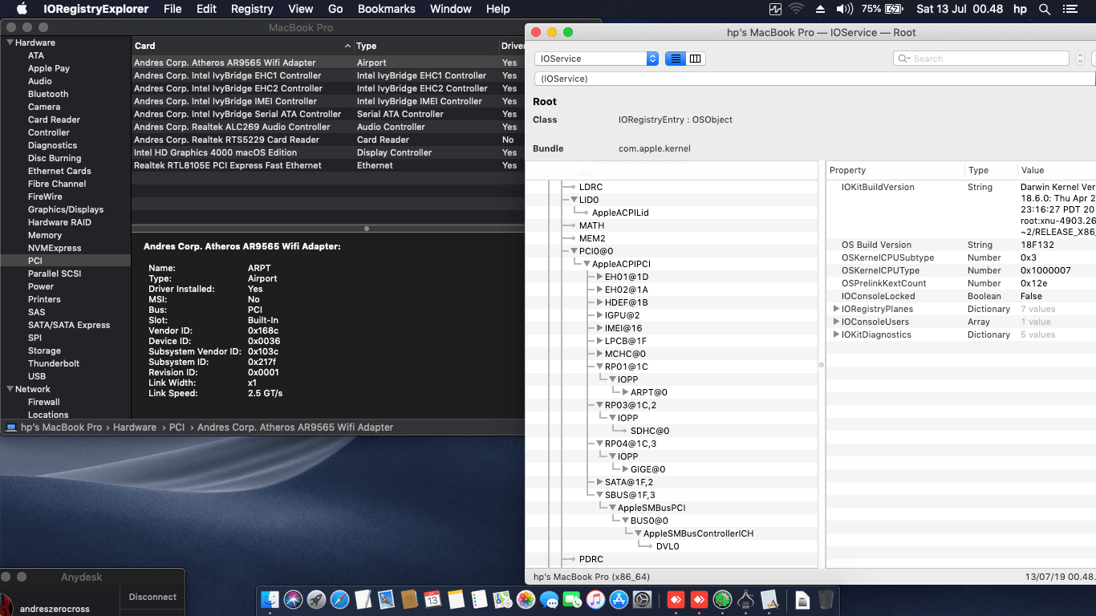The image size is (1096, 616).
Task: Select Andres Corp. Realtek RTS5229 Card Reader row
Action: click(x=327, y=140)
